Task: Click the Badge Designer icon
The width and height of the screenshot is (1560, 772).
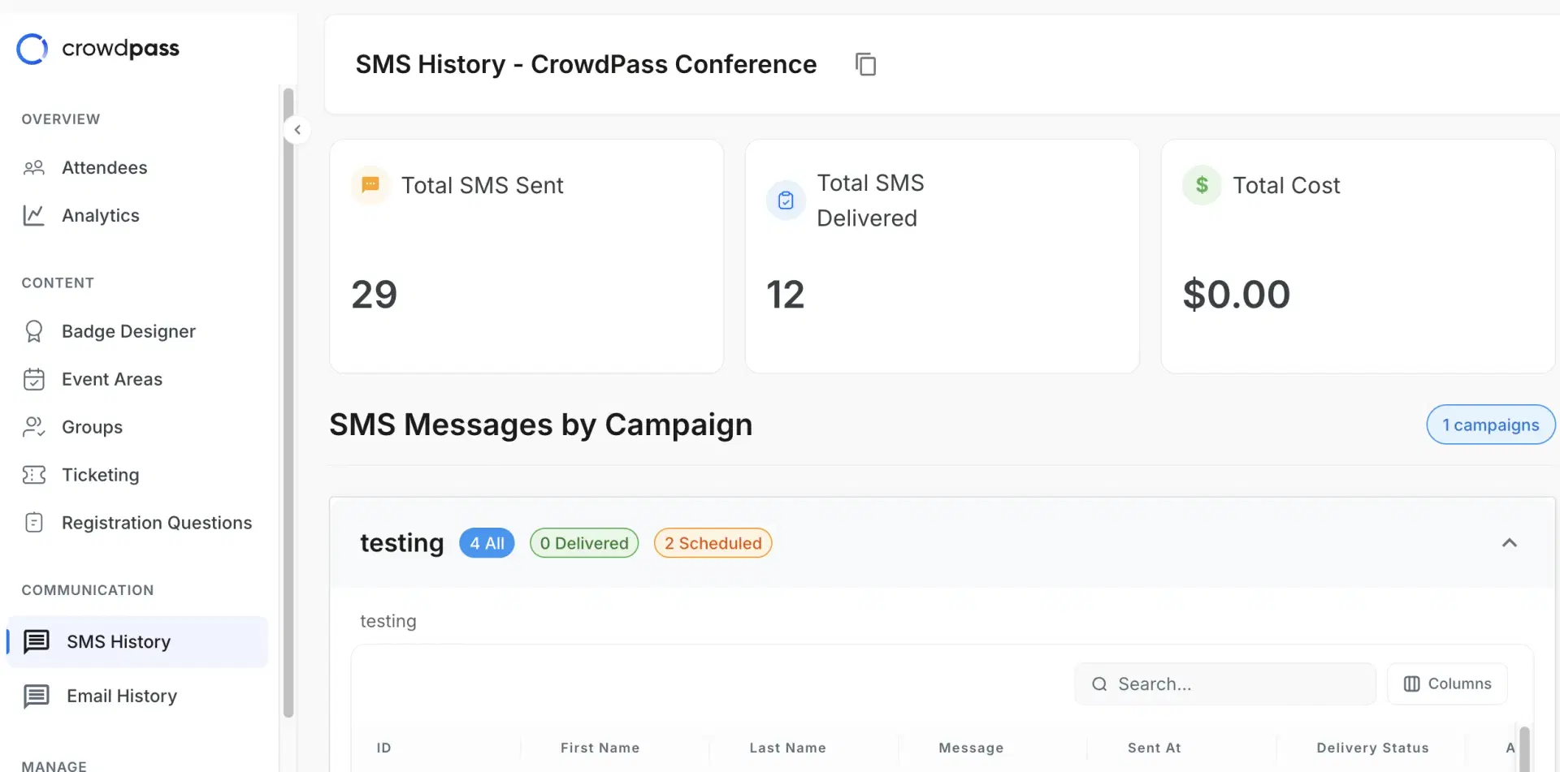Action: click(x=33, y=331)
